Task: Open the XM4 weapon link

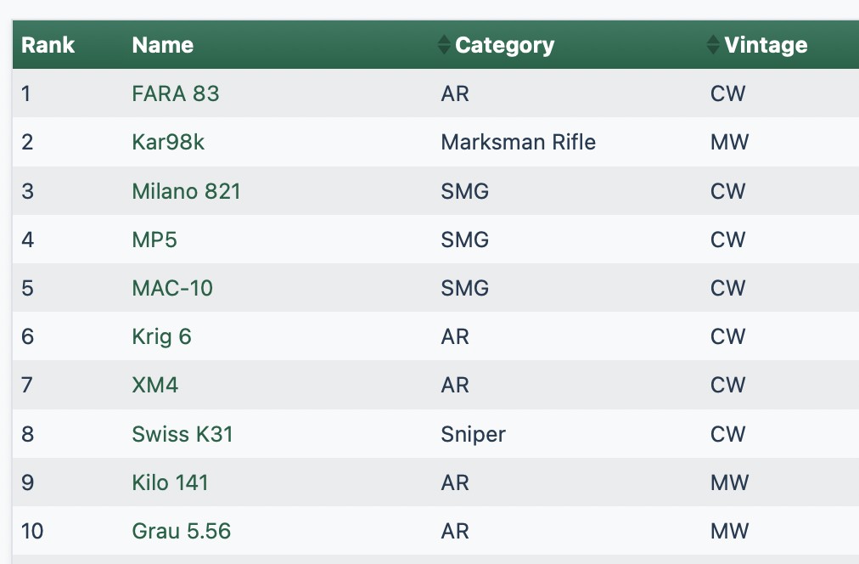Action: click(x=155, y=386)
